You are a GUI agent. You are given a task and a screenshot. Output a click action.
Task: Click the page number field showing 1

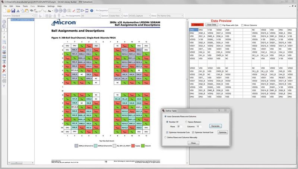[x=4, y=30]
